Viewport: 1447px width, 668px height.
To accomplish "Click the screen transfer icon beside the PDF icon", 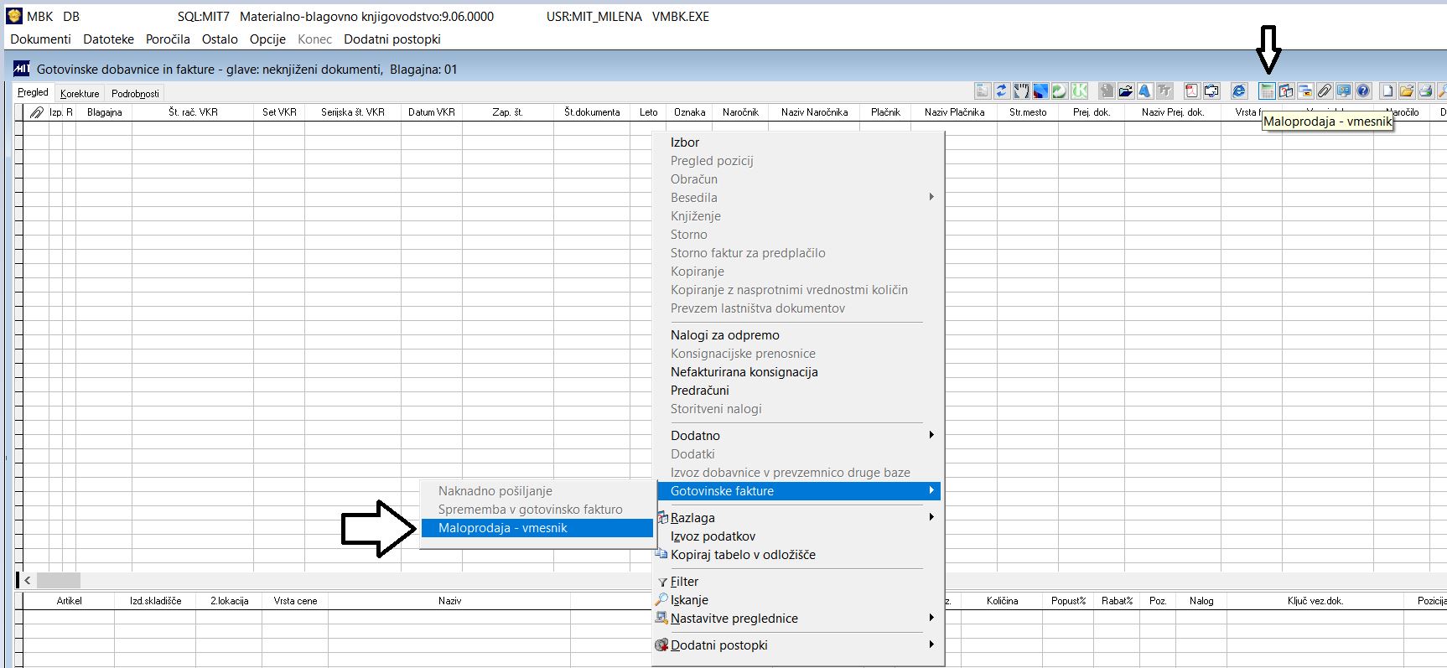I will point(1211,91).
